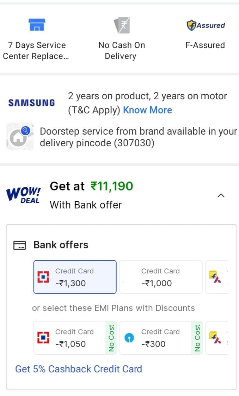Tap the F-Assured label text
This screenshot has width=239, height=396.
(205, 45)
